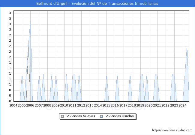Image resolution: width=195 pixels, height=135 pixels.
Task: Click the Viviendas Nuevas legend swatch
Action: tap(62, 116)
